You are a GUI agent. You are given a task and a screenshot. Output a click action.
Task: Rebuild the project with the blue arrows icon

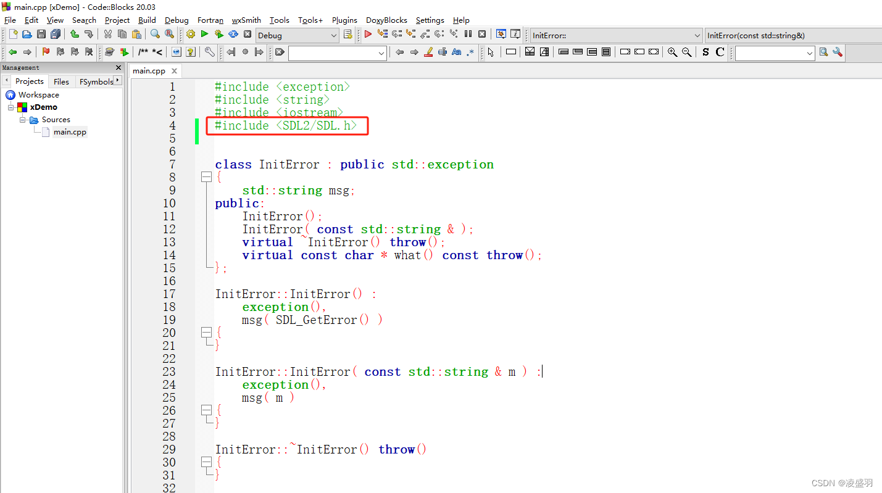(233, 35)
